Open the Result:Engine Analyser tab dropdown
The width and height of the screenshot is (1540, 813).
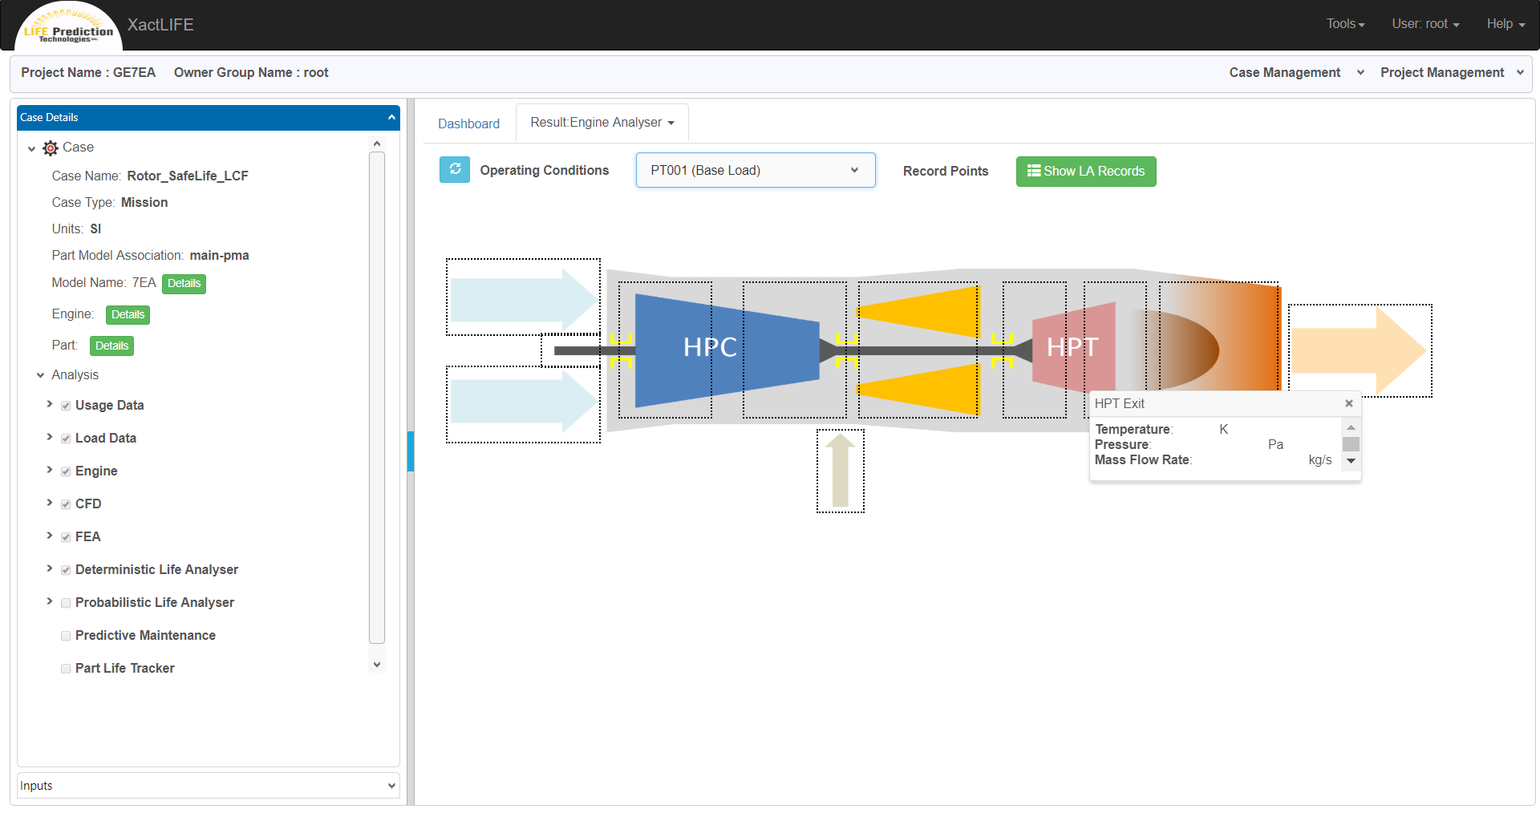(x=602, y=123)
